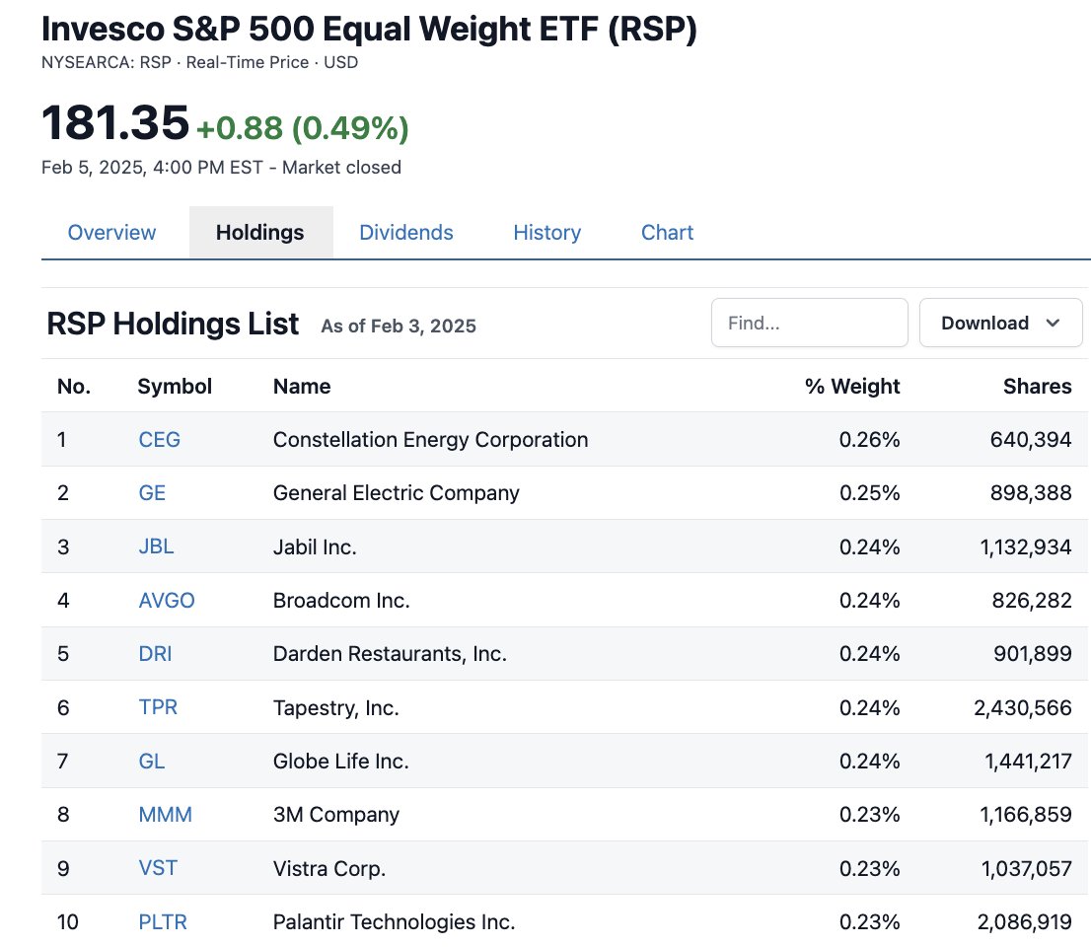Click the Shares column header
Viewport: 1091px width, 947px height.
pos(1037,386)
